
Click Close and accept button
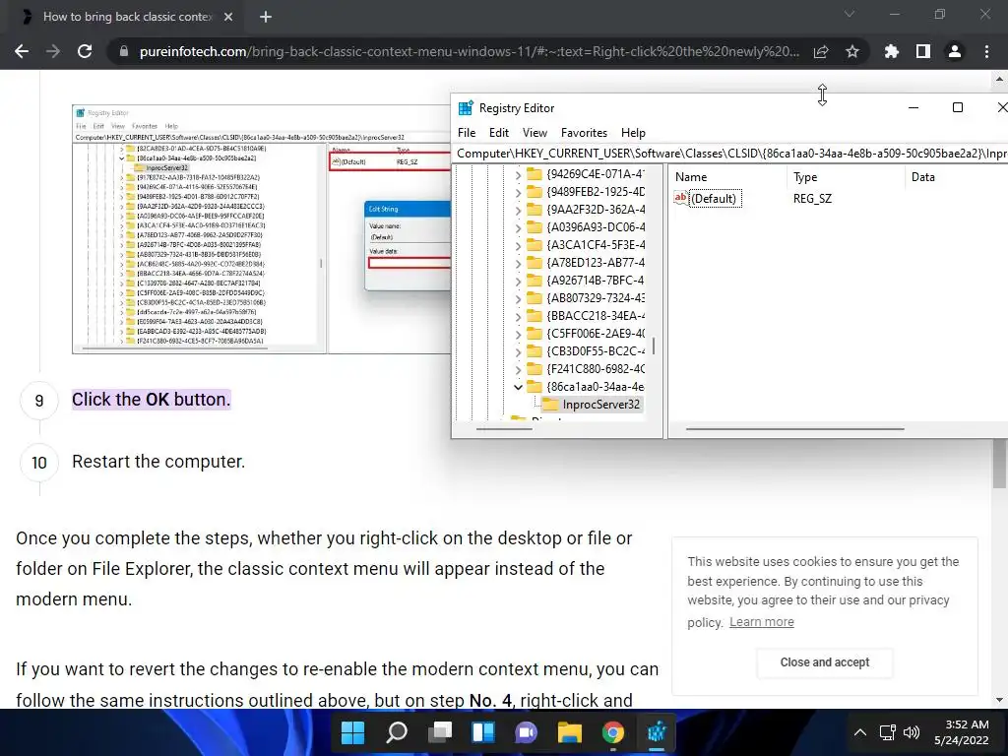825,662
